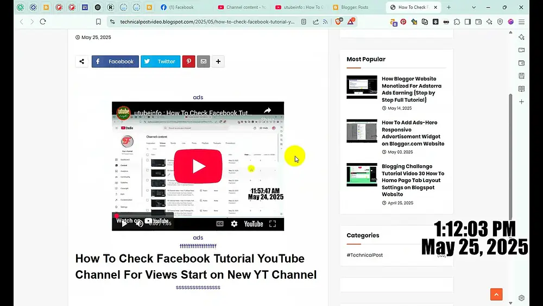Open Brave Rewards triangle icon

tap(350, 22)
